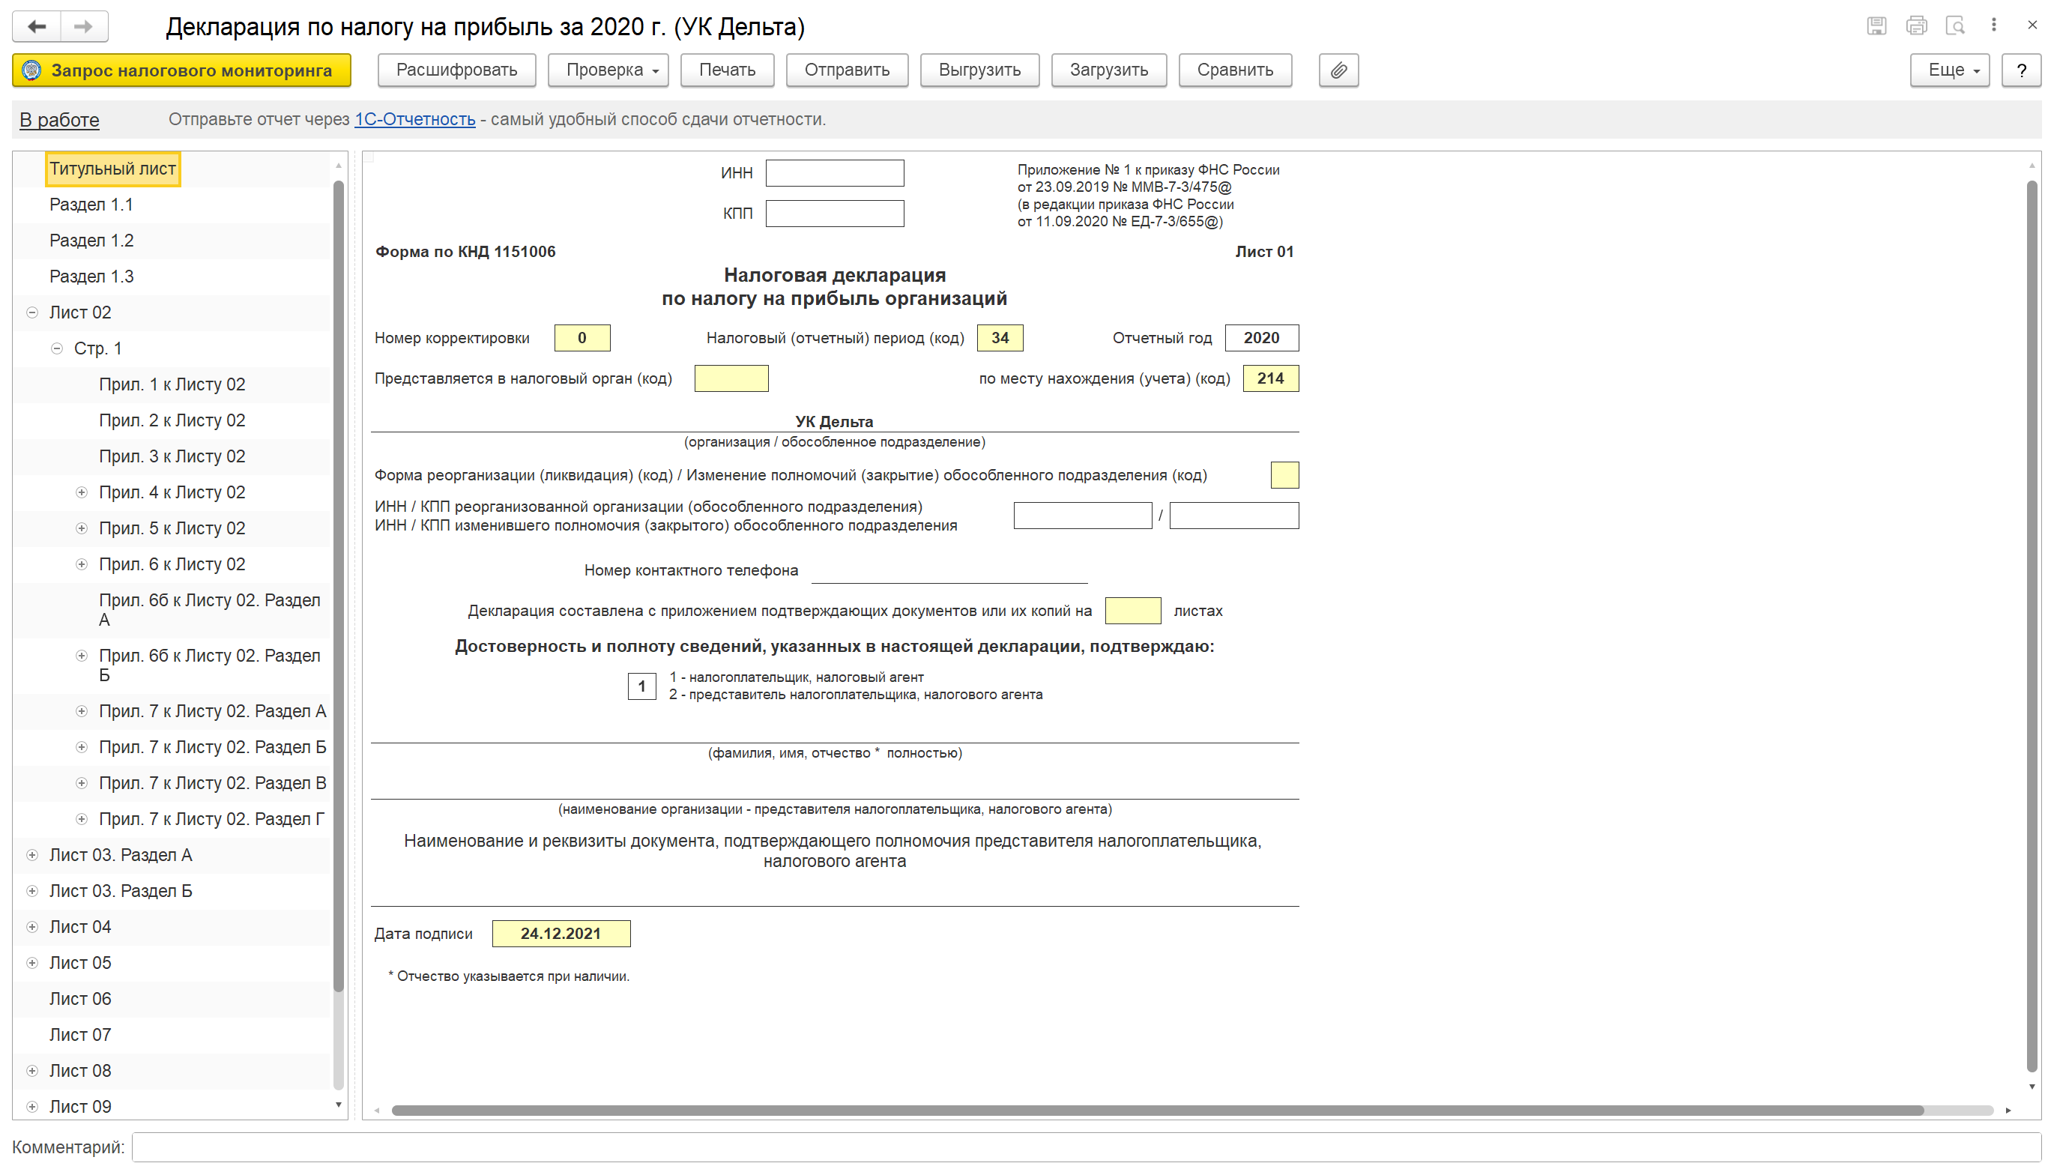
Task: Click the Номер контактного телефона field
Action: pyautogui.click(x=949, y=570)
